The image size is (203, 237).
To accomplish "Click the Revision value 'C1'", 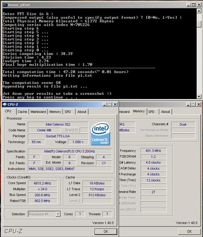I will coord(104,163).
